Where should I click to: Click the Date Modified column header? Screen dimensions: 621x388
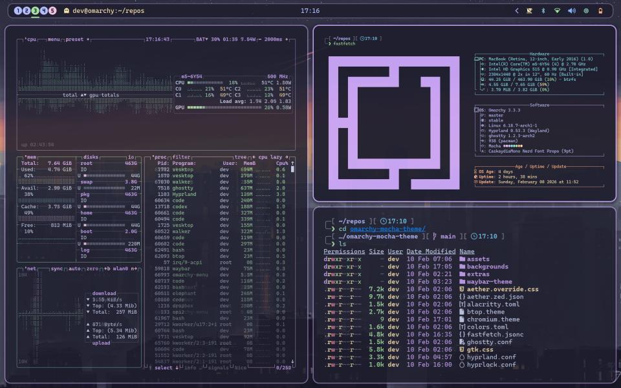(x=431, y=252)
